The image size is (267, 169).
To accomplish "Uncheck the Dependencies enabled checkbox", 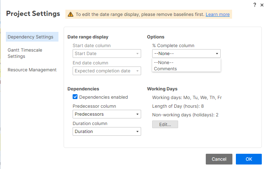I will [75, 97].
